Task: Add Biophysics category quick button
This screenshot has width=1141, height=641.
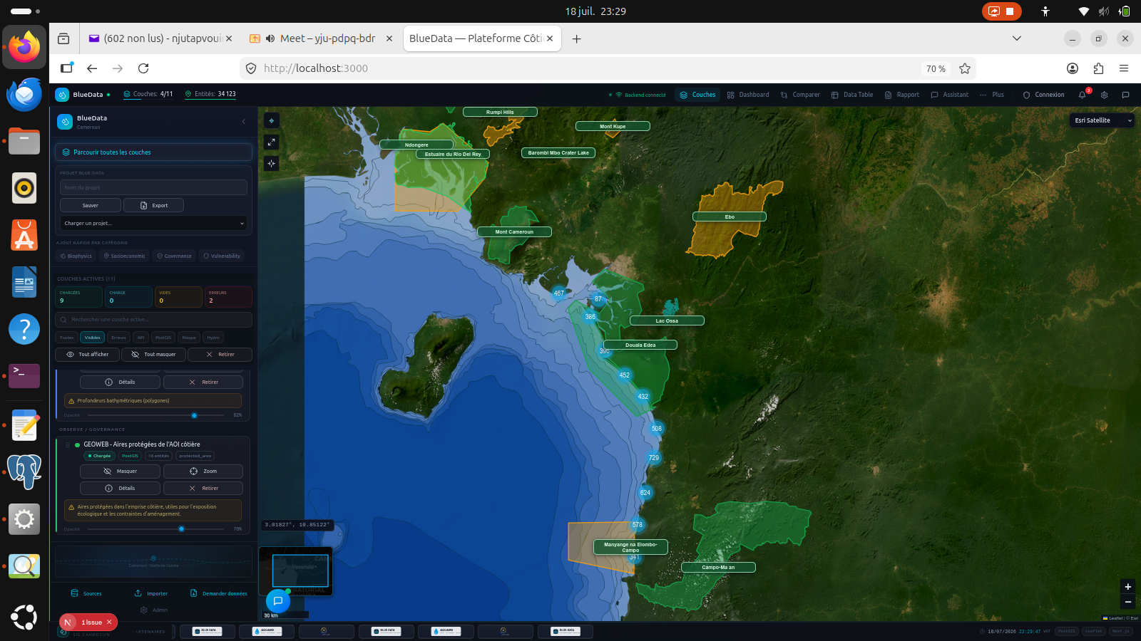Action: 76,256
